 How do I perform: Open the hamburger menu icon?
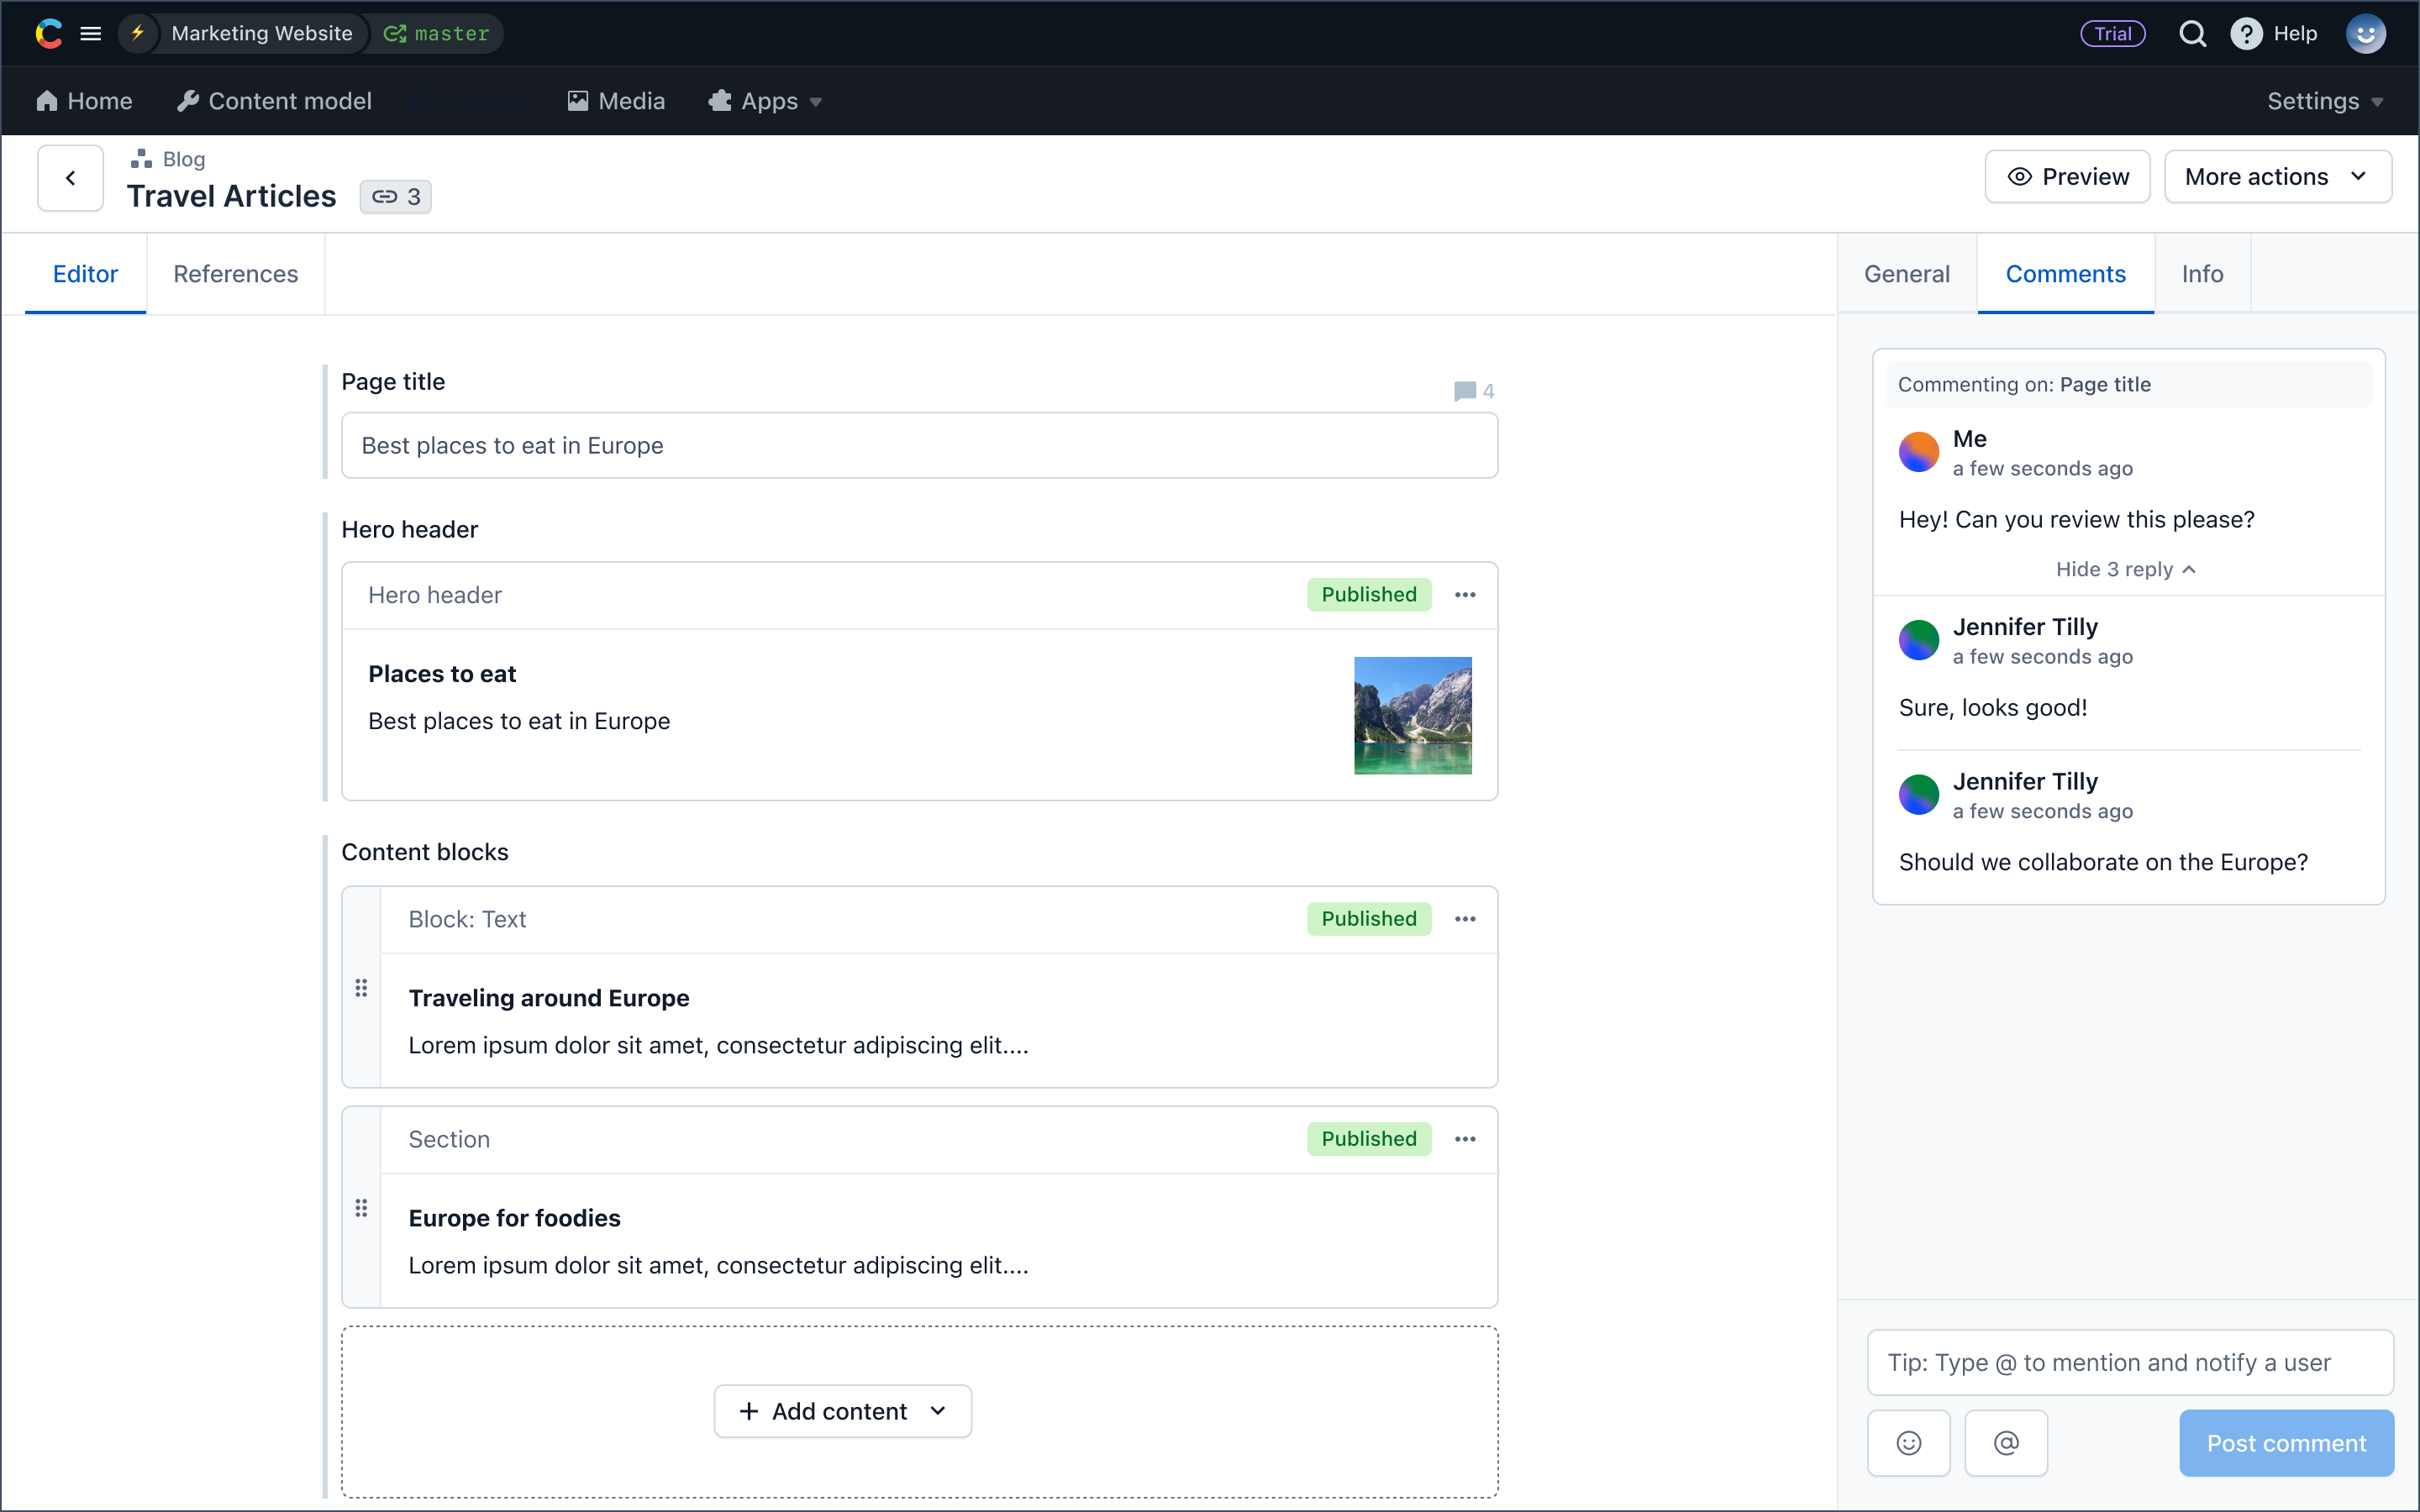point(91,34)
